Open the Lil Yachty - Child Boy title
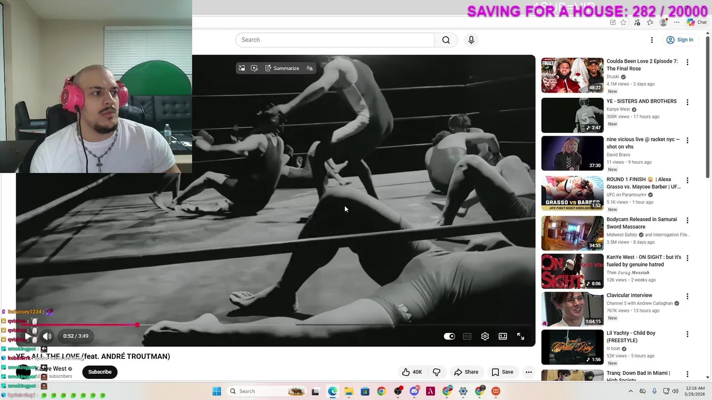The image size is (712, 400). pyautogui.click(x=631, y=337)
